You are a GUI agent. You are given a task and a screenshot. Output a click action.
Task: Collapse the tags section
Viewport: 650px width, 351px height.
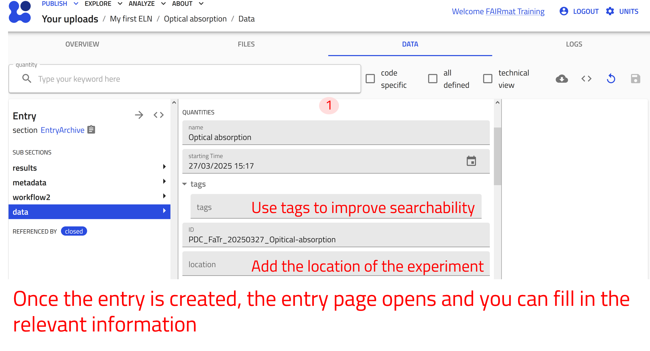click(x=185, y=184)
